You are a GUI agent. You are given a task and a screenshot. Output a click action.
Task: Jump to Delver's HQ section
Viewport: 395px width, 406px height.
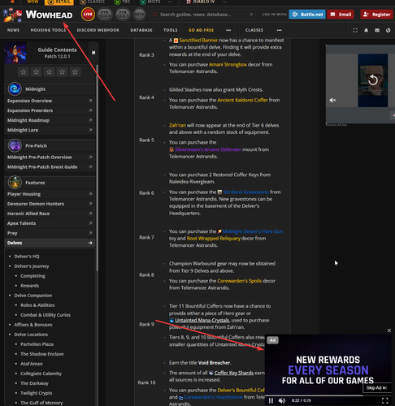(27, 257)
